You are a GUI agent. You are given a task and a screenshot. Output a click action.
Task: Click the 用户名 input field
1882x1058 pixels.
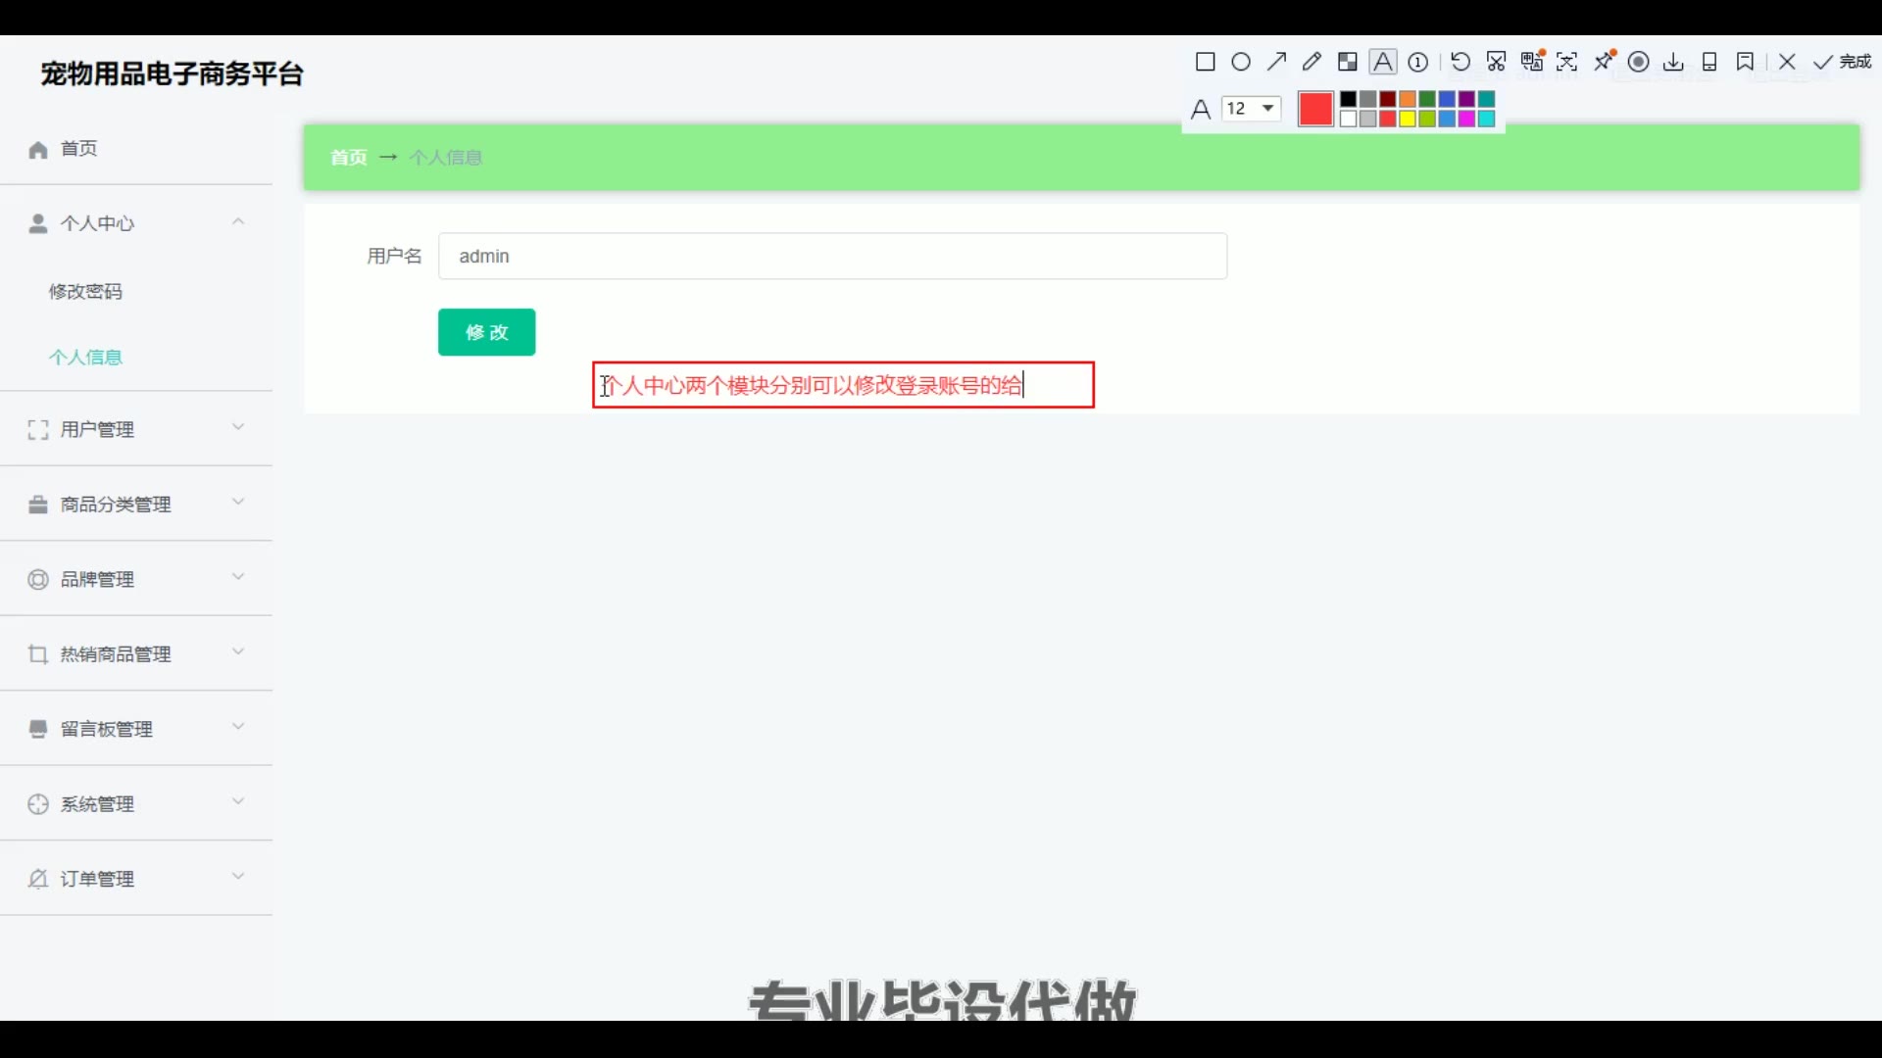(832, 257)
